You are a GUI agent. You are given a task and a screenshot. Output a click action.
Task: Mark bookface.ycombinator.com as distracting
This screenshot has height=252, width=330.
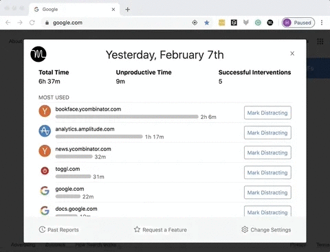pos(267,113)
